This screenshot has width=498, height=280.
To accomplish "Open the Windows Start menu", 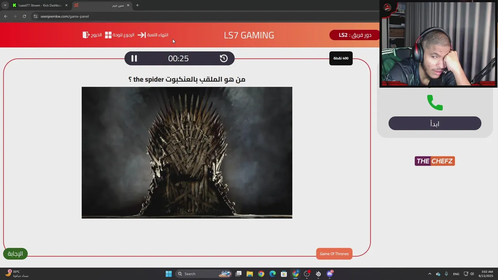I will pyautogui.click(x=168, y=274).
